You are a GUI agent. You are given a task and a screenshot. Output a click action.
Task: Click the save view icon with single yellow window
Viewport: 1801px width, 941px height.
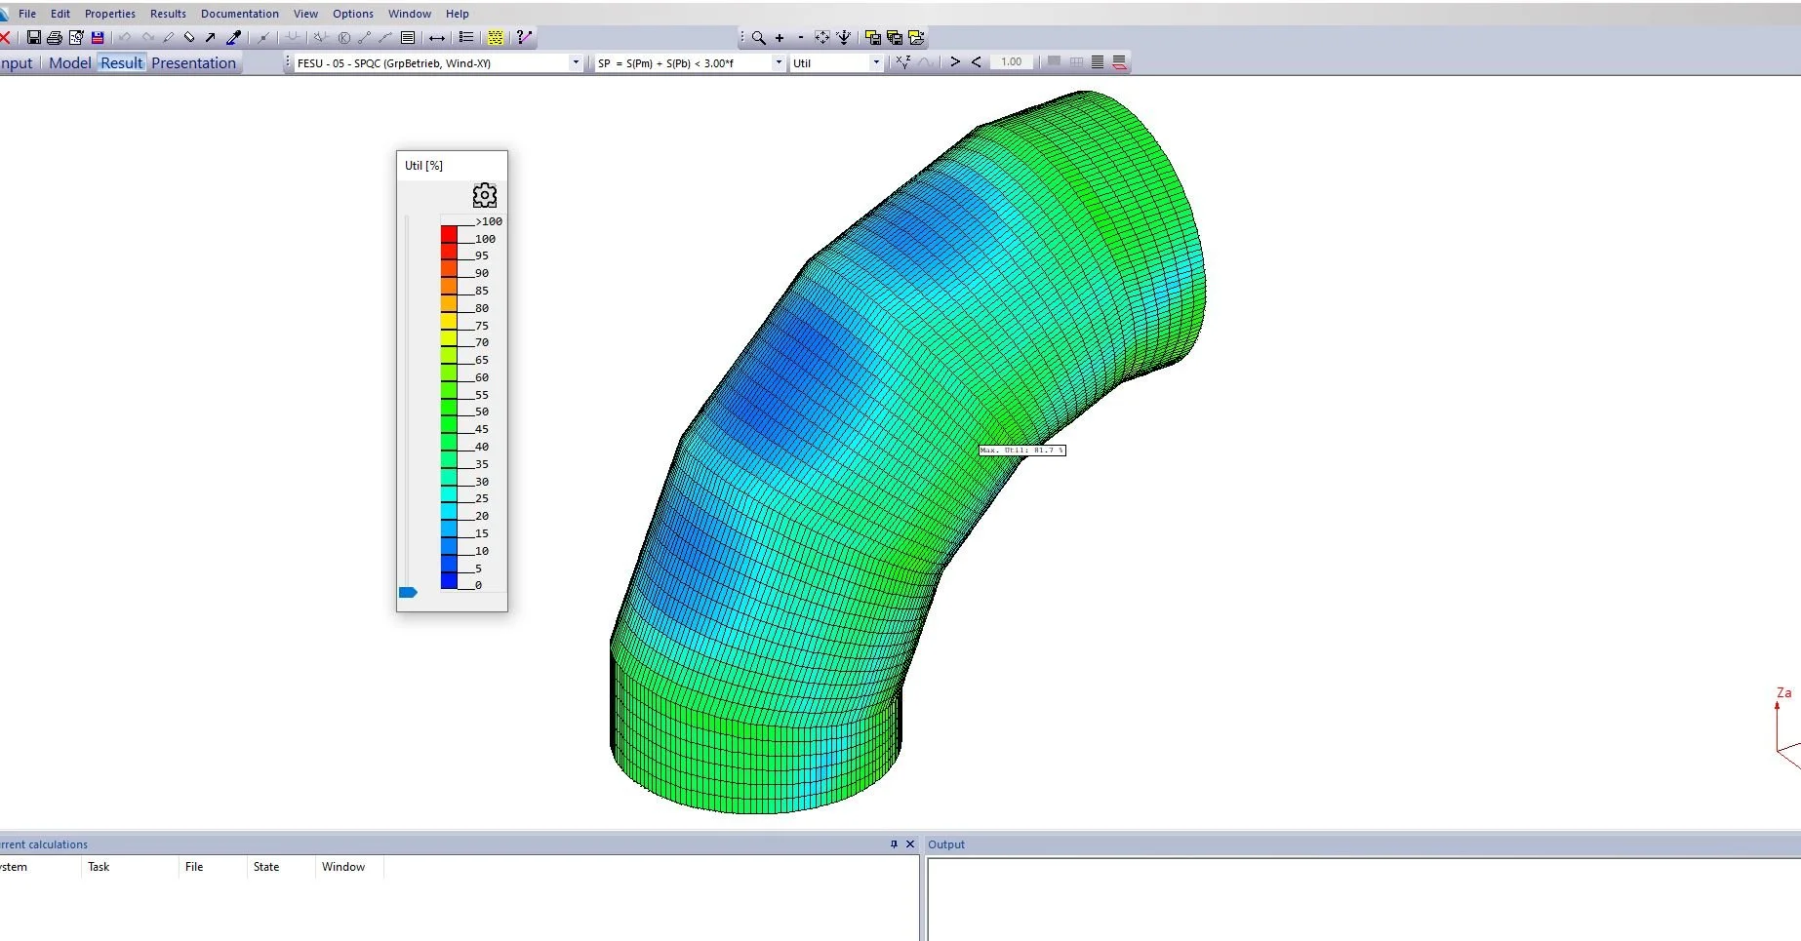[x=873, y=38]
